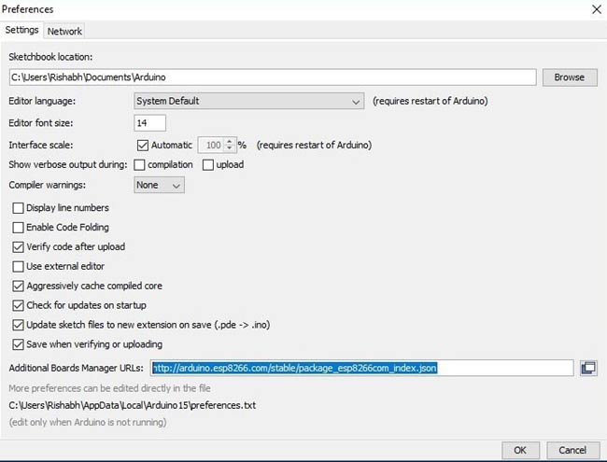Confirm preferences with the OK button
Viewport: 607px width, 462px height.
pyautogui.click(x=520, y=450)
